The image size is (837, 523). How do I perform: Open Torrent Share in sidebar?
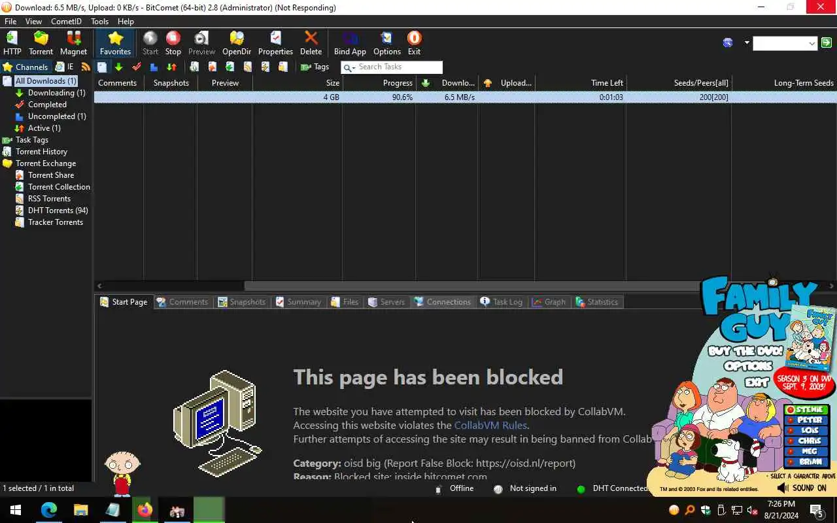[x=51, y=175]
